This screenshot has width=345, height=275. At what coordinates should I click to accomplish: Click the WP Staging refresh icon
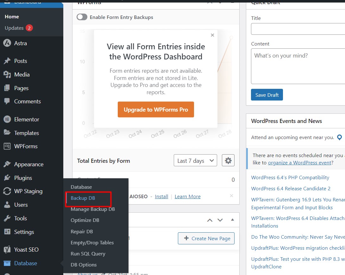7,191
